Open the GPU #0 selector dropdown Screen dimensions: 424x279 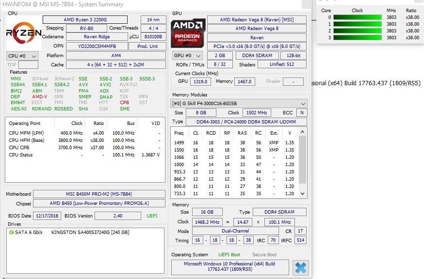[187, 55]
